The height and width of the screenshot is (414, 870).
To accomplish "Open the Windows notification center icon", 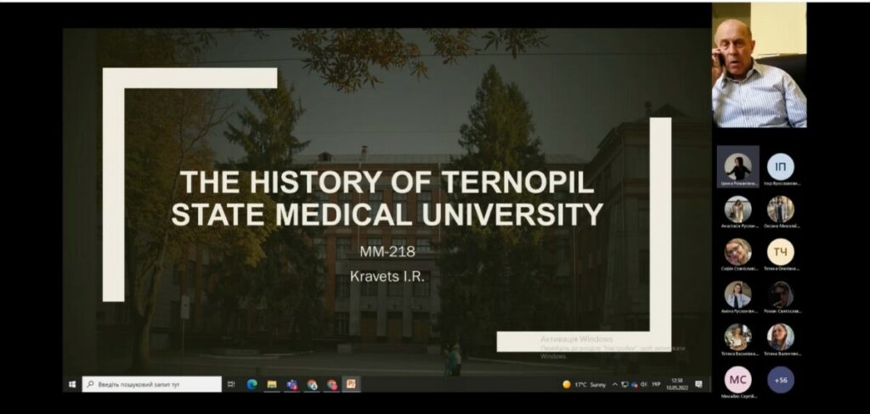I will (698, 384).
